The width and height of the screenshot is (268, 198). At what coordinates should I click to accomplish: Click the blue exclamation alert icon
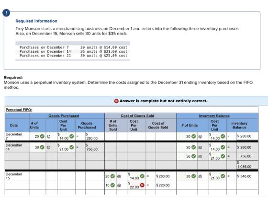[x=6, y=13]
